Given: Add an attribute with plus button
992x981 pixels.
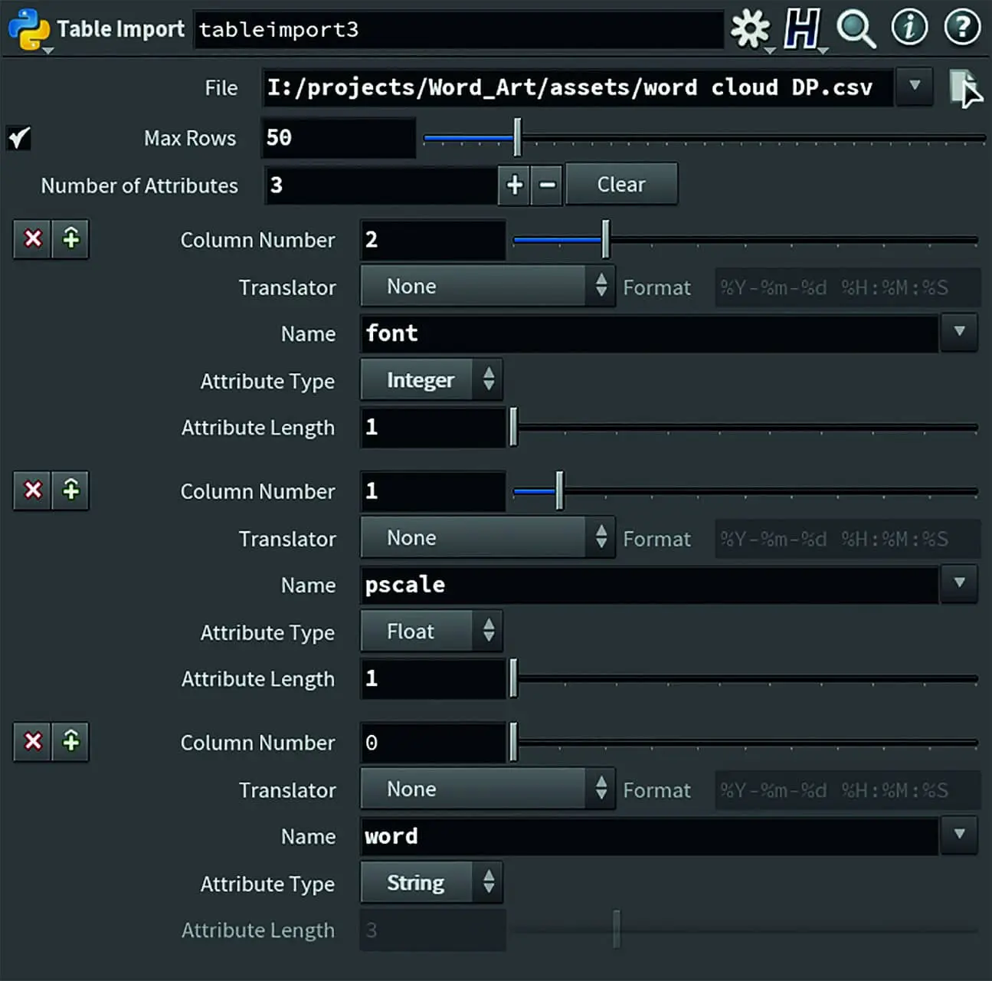Looking at the screenshot, I should [x=514, y=185].
